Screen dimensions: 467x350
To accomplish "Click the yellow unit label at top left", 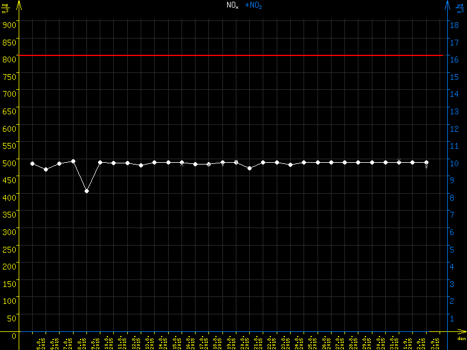I will pyautogui.click(x=5, y=8).
